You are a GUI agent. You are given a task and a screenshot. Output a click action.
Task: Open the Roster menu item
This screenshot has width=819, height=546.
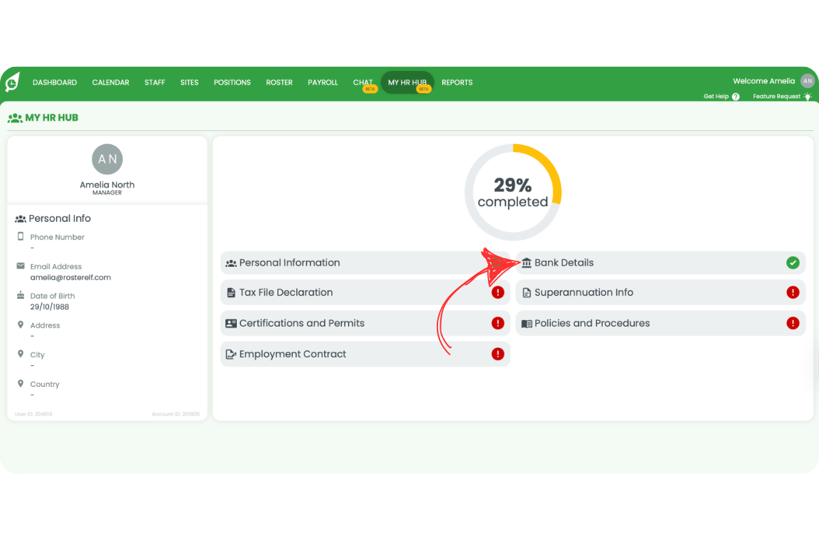(x=279, y=83)
